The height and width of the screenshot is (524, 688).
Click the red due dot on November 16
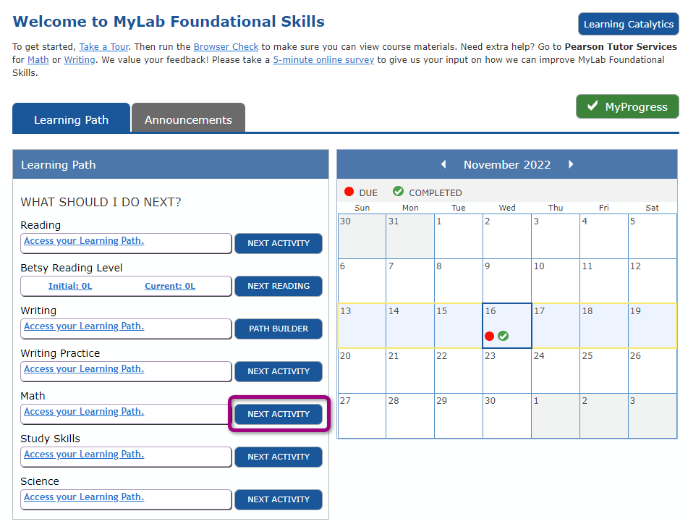[490, 336]
